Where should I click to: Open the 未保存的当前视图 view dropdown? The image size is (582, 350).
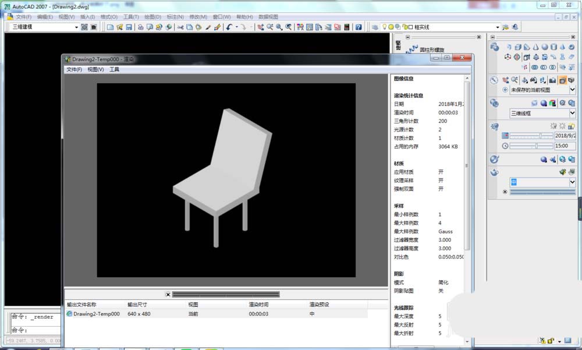tap(572, 90)
